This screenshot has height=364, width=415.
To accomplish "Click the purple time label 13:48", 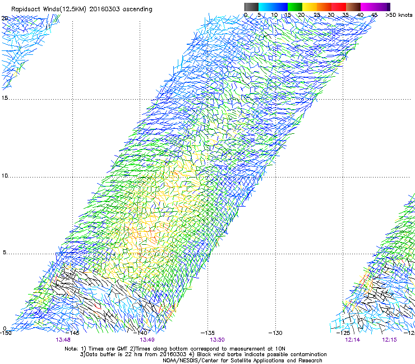I will (63, 340).
